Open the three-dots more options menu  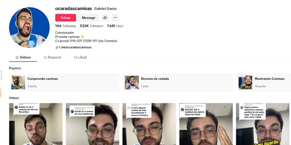115,18
